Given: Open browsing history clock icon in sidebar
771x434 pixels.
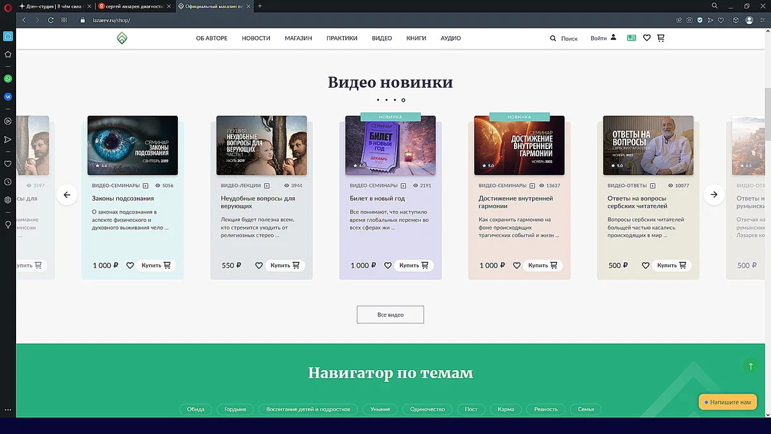Looking at the screenshot, I should [x=8, y=182].
